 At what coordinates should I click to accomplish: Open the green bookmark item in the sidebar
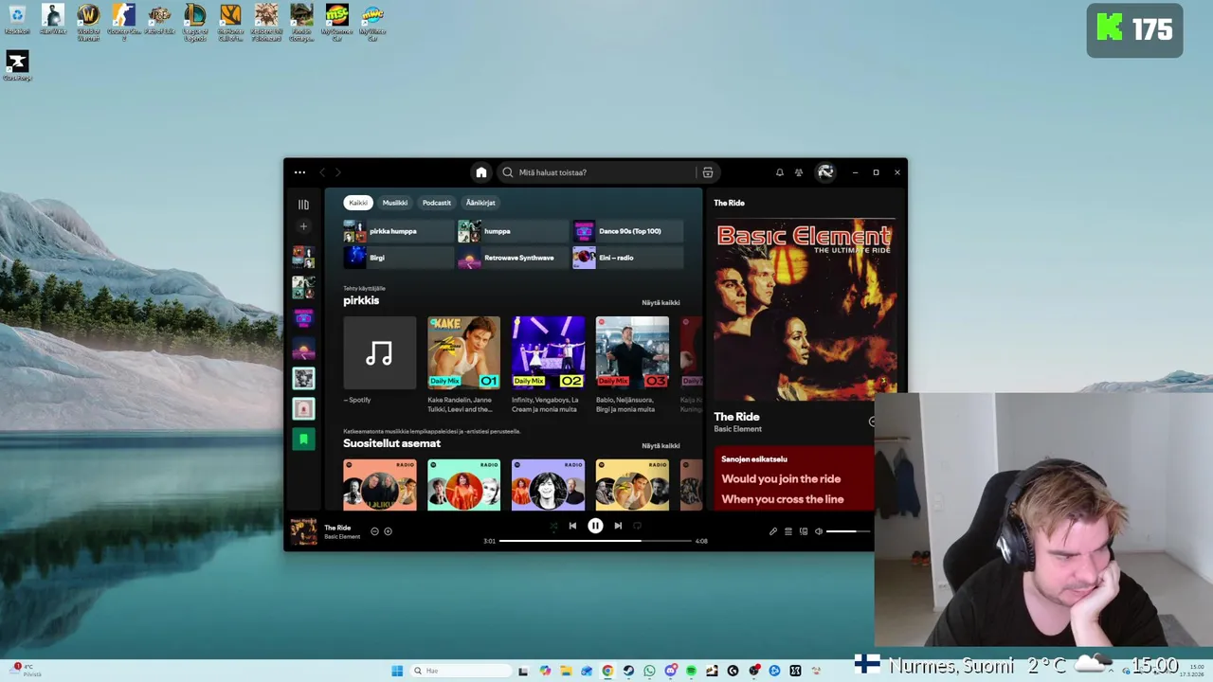pyautogui.click(x=303, y=439)
